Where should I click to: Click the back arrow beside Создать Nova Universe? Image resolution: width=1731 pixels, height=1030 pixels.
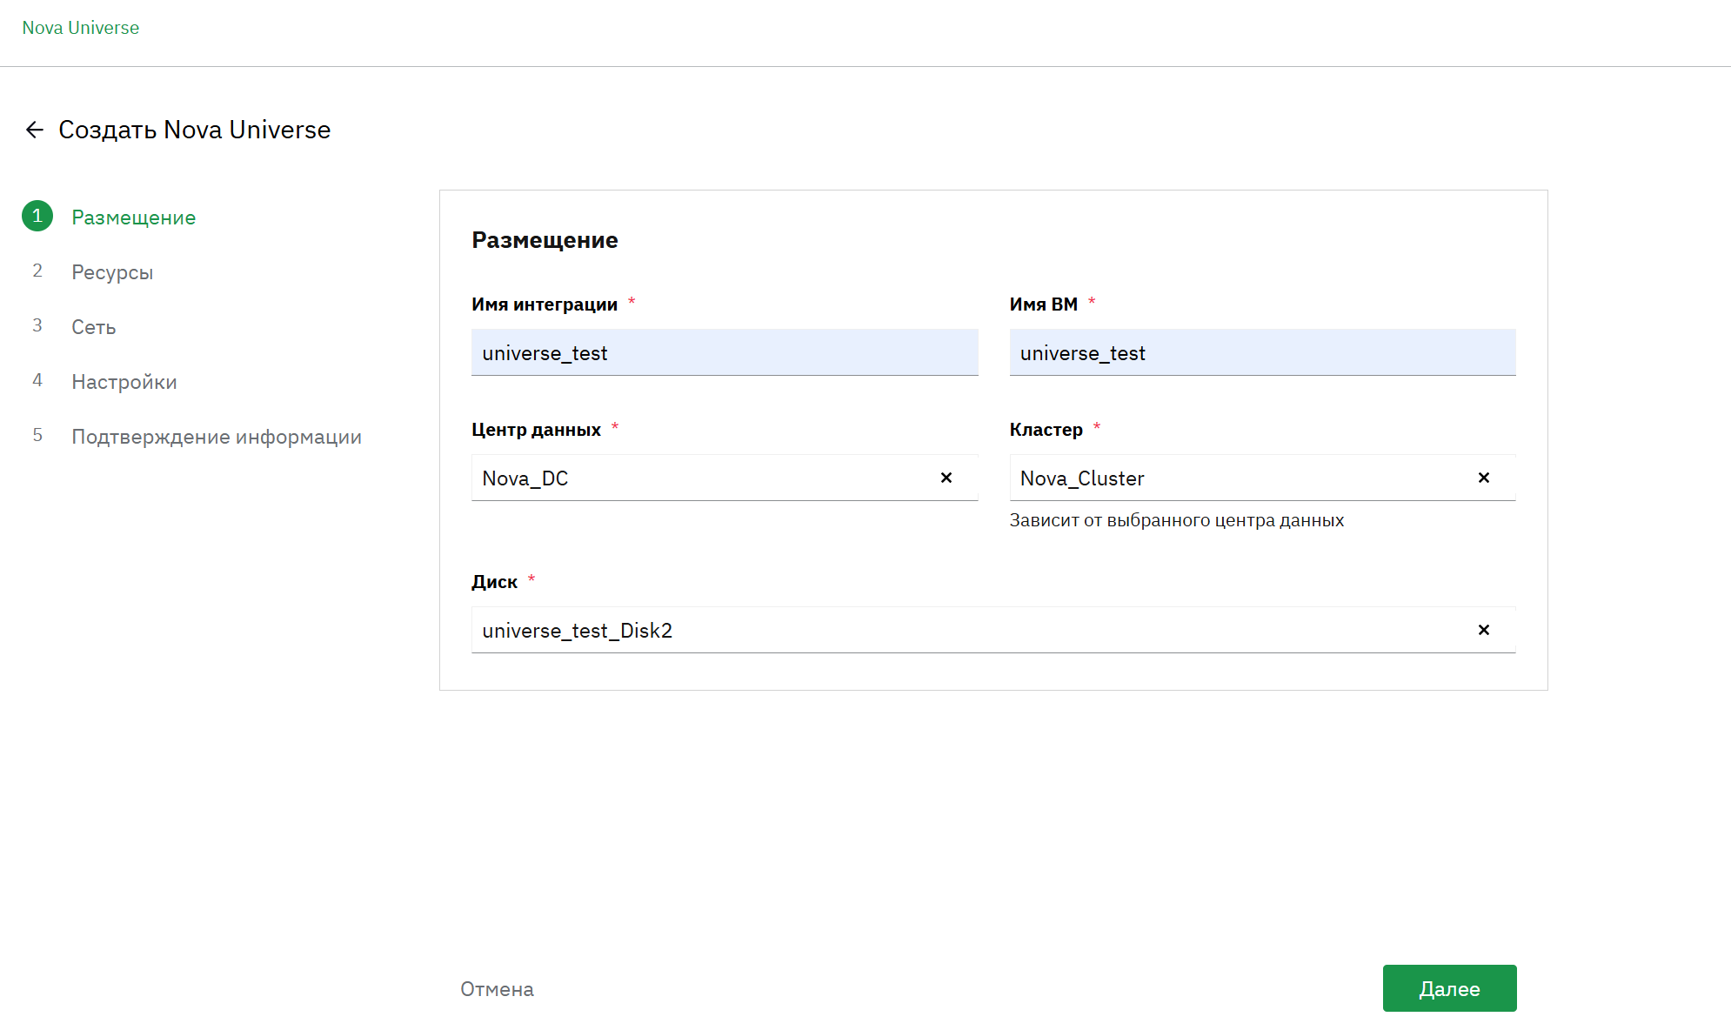tap(35, 130)
